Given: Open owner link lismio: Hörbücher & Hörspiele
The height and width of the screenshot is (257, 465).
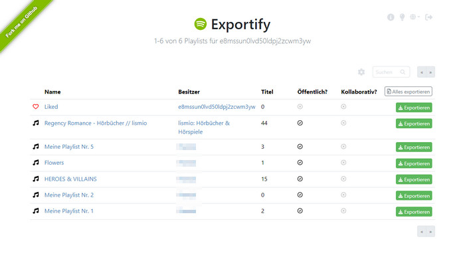Looking at the screenshot, I should [x=204, y=128].
